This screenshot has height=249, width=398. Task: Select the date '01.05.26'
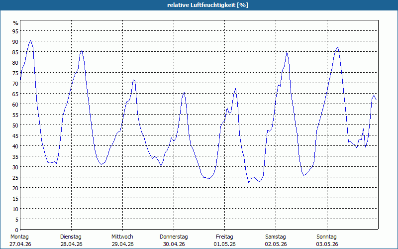(x=225, y=244)
